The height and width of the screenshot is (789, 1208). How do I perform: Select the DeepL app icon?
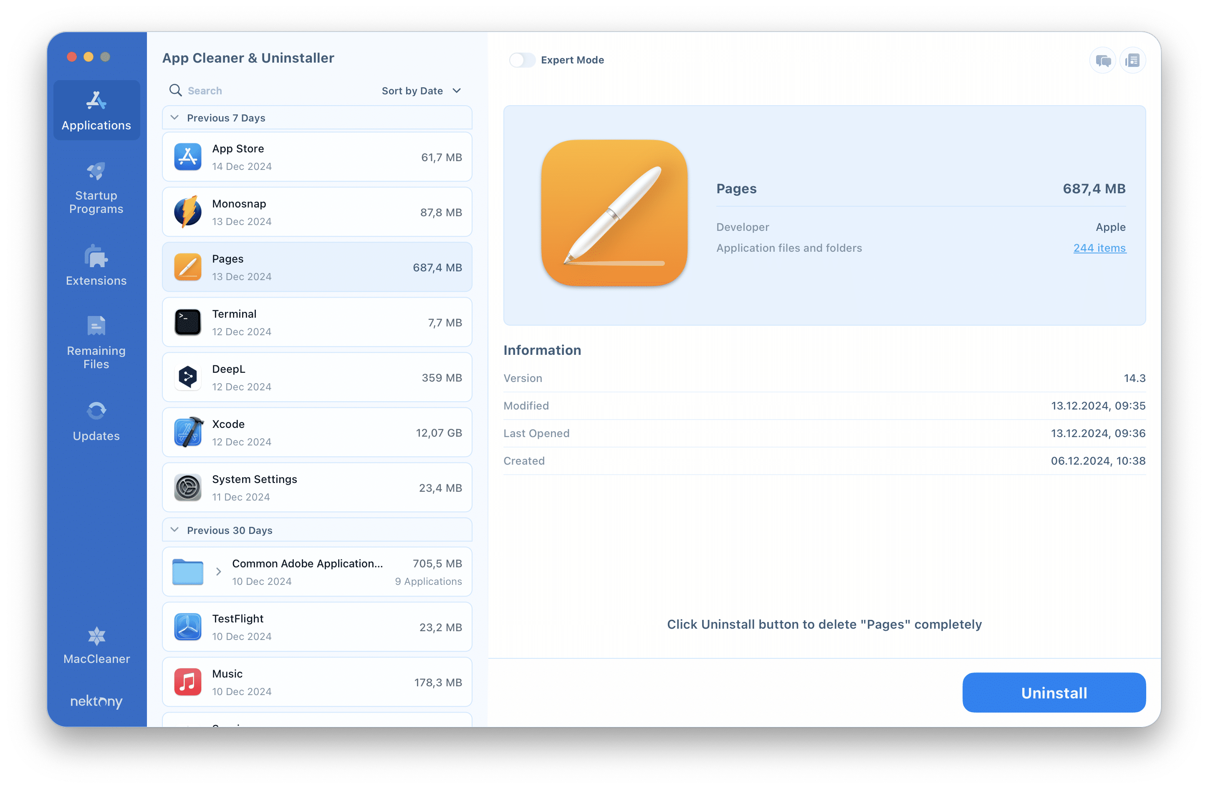point(188,377)
